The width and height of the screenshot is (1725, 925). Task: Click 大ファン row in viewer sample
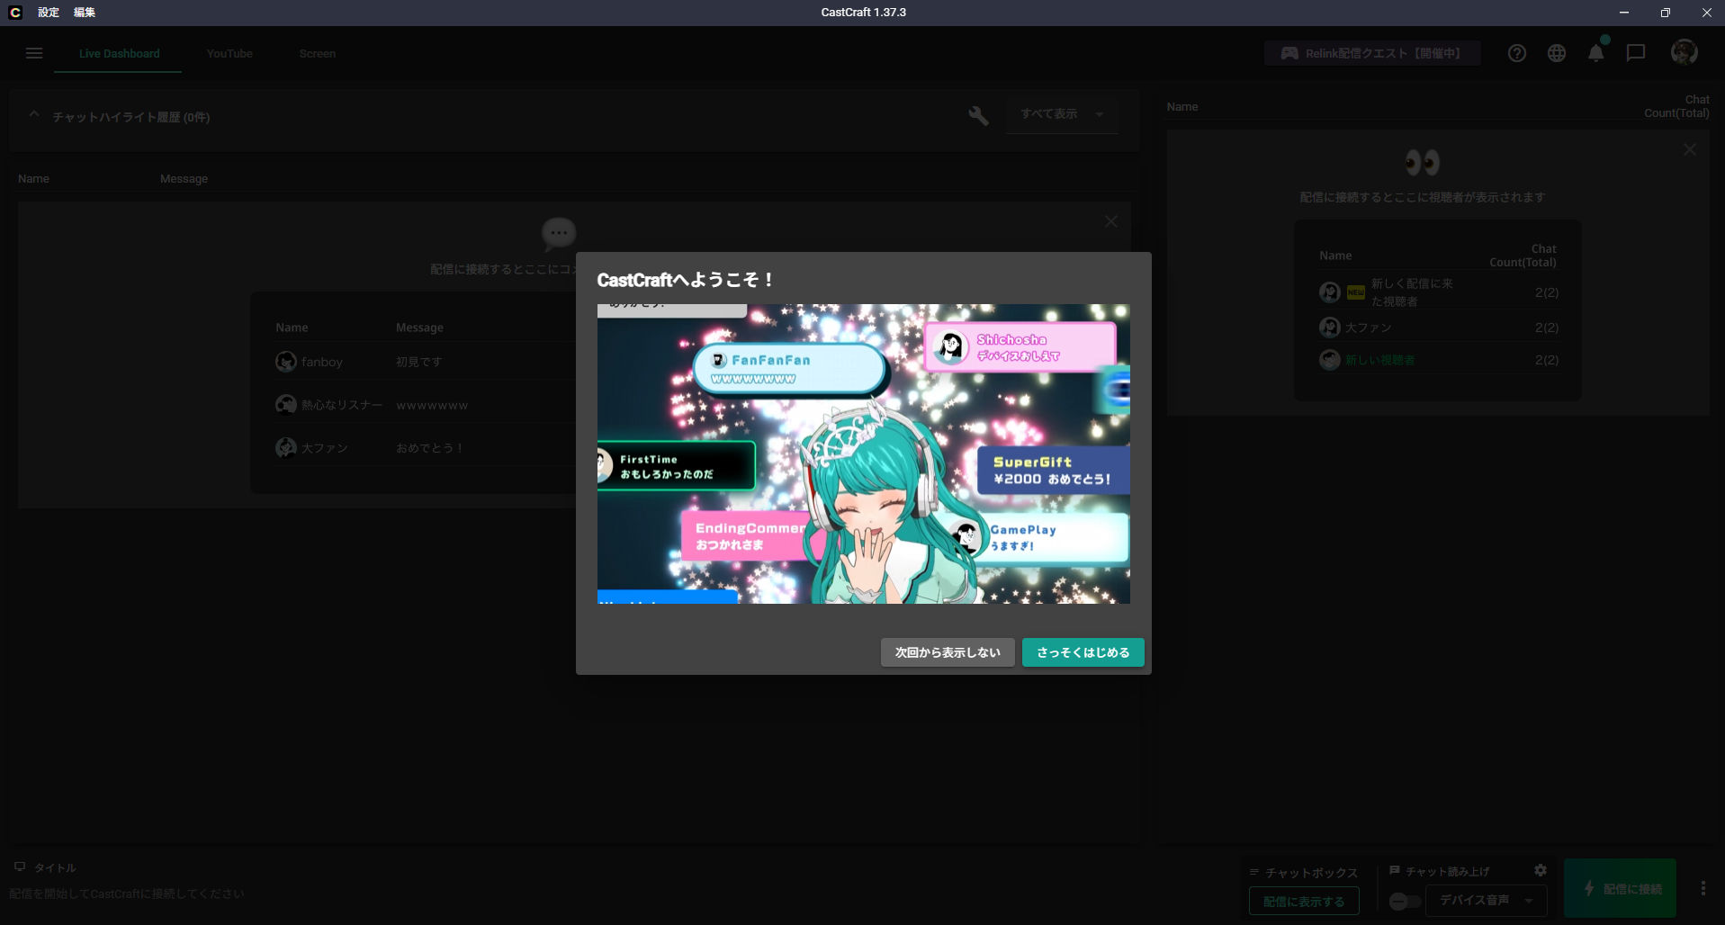1438,328
